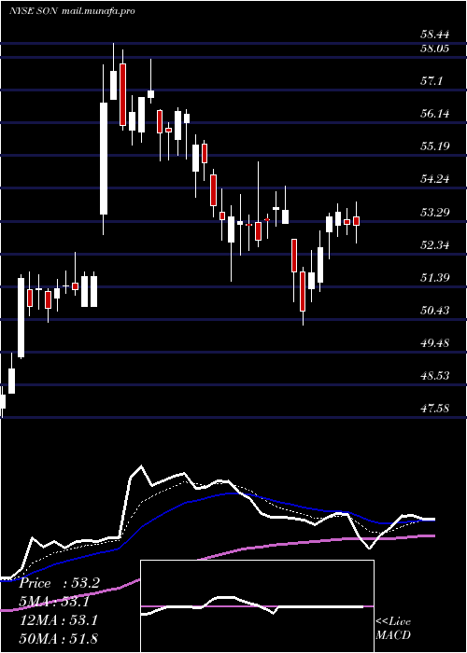
Task: Click the 58.44 price level label
Action: [434, 35]
